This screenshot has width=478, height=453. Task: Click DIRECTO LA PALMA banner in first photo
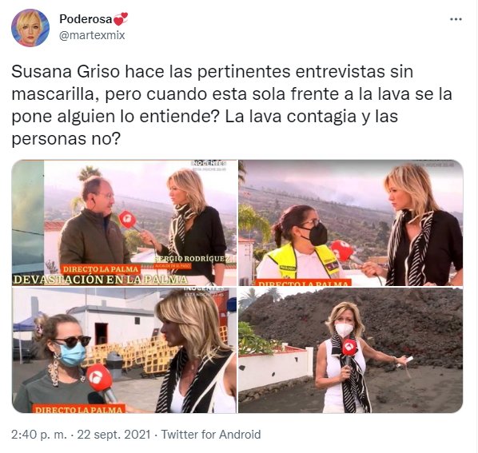point(101,269)
